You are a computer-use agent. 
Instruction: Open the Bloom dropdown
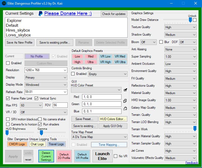point(148,42)
